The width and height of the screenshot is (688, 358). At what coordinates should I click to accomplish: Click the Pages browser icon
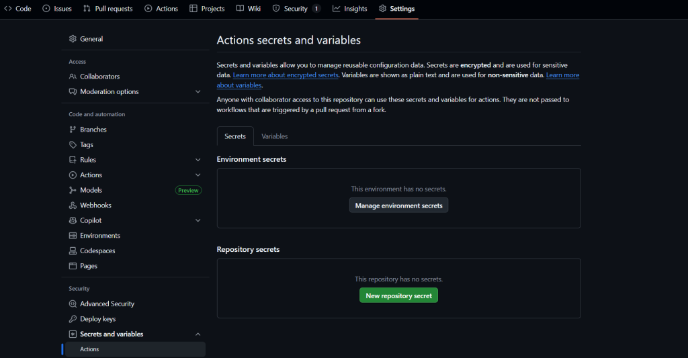[73, 266]
